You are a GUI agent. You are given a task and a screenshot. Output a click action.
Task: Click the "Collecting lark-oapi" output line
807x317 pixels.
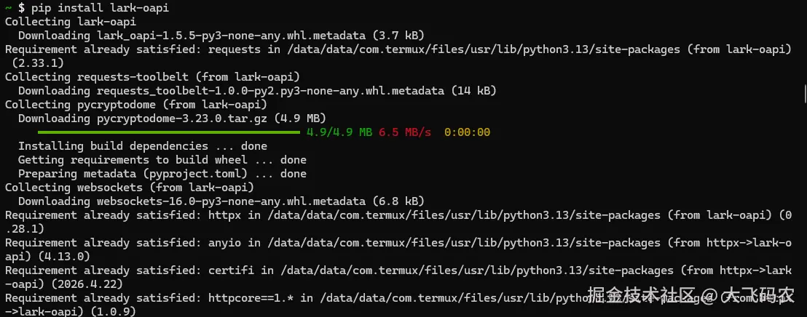(61, 22)
